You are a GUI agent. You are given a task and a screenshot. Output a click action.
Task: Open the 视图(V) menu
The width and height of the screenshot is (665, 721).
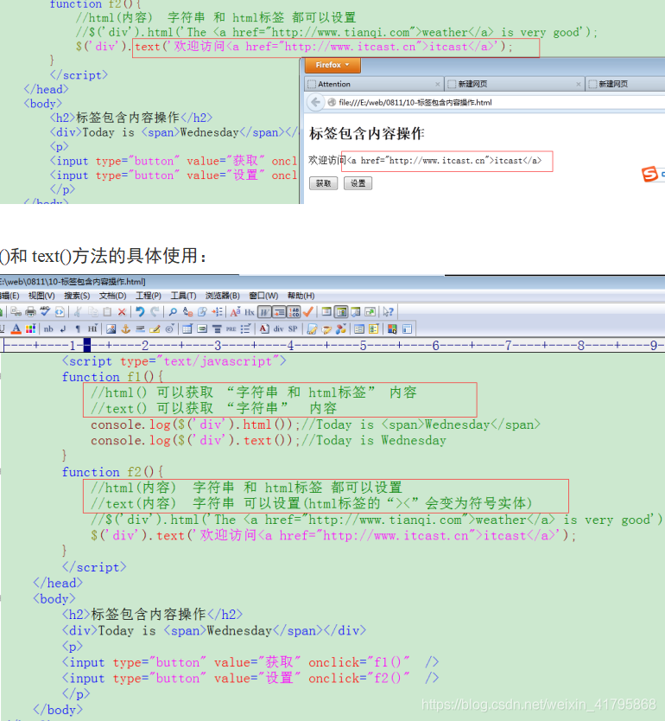coord(41,296)
